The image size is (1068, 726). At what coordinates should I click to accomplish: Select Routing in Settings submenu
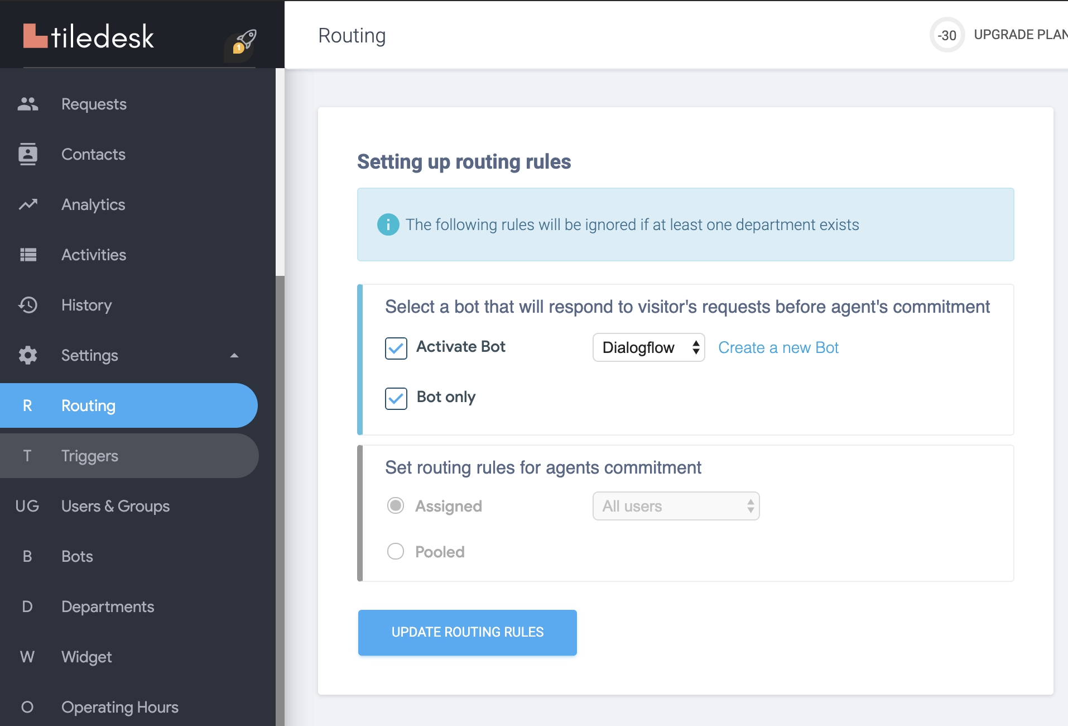click(x=128, y=405)
